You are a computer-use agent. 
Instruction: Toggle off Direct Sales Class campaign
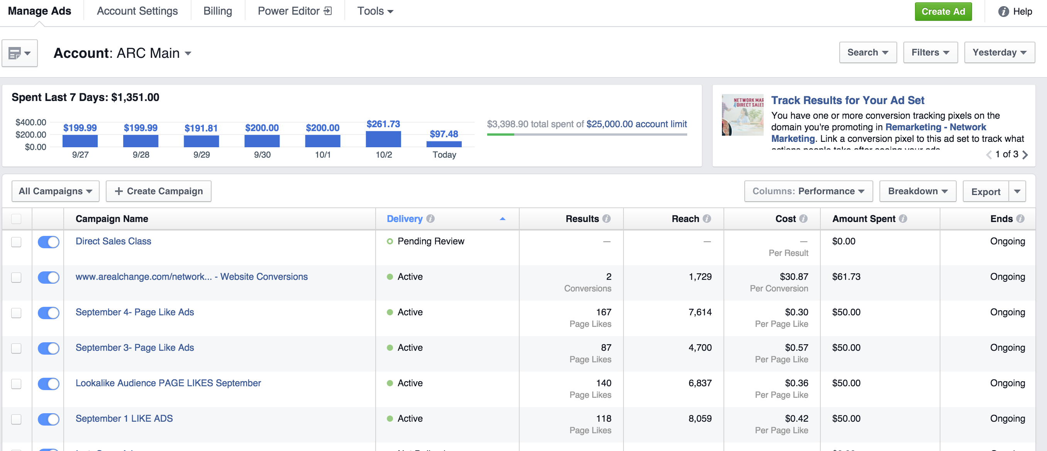pos(48,242)
